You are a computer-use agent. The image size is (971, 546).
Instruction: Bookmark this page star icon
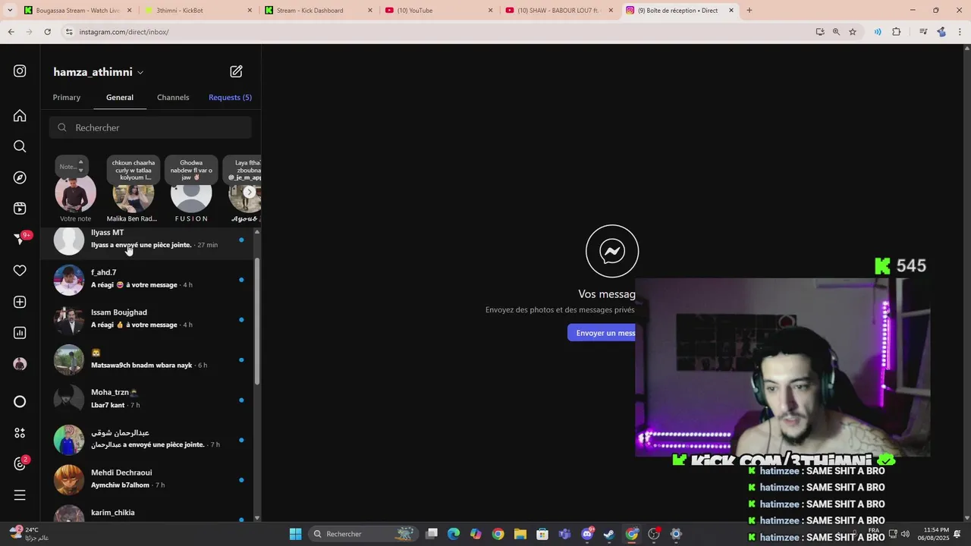pyautogui.click(x=853, y=32)
